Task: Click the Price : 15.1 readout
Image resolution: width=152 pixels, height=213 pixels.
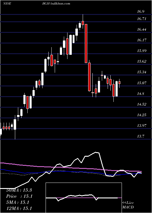Action: pyautogui.click(x=19, y=196)
